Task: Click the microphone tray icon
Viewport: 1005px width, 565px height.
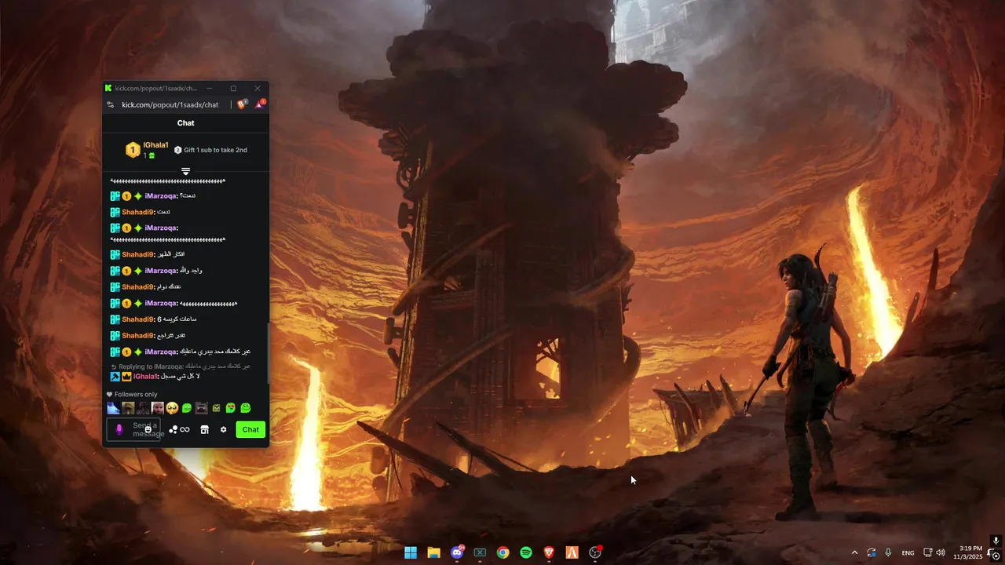Action: tap(888, 552)
